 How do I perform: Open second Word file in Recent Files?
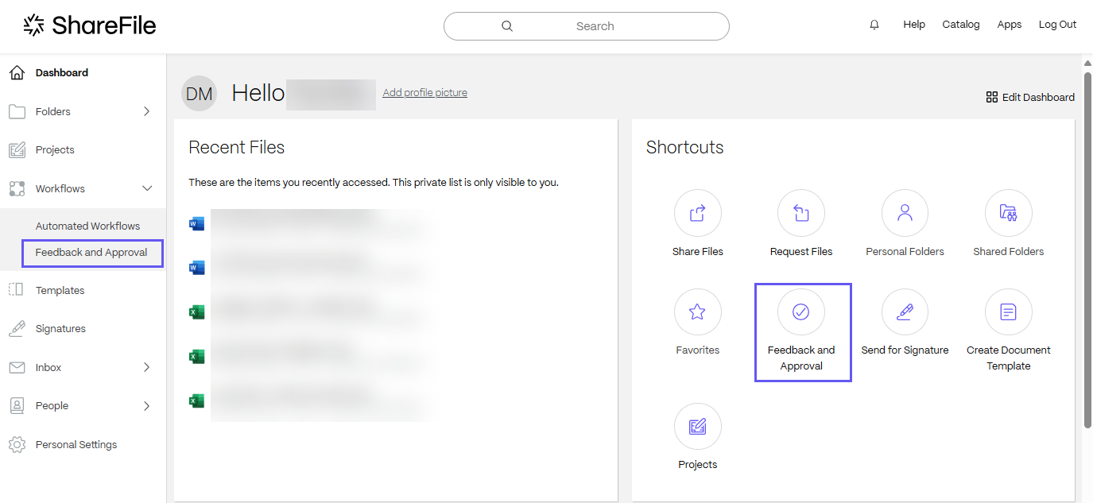click(x=196, y=268)
